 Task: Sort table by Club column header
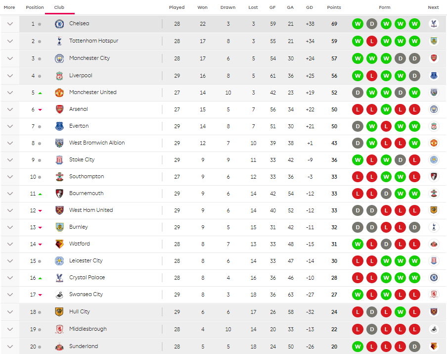click(x=59, y=7)
